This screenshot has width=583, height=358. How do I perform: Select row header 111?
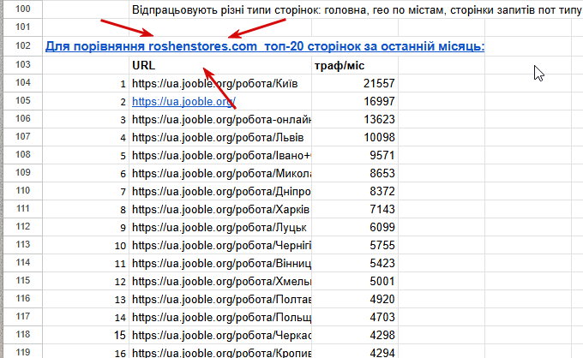coord(22,209)
